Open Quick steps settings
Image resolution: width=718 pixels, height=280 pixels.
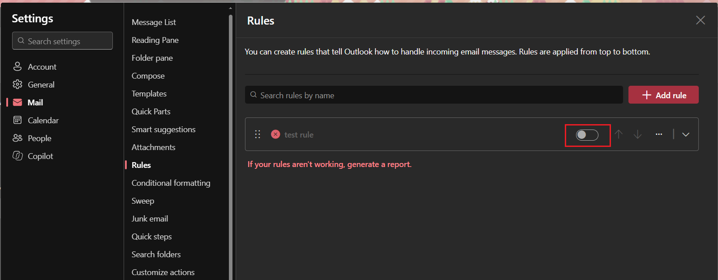pos(151,236)
